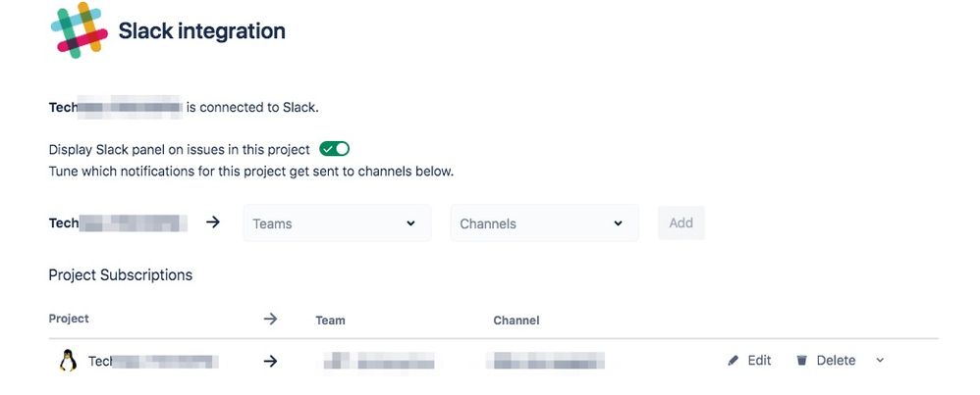Click the 'is connected to Slack.' text
This screenshot has width=980, height=395.
tap(252, 108)
